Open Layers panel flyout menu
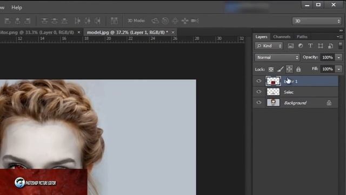The image size is (346, 195). click(340, 37)
